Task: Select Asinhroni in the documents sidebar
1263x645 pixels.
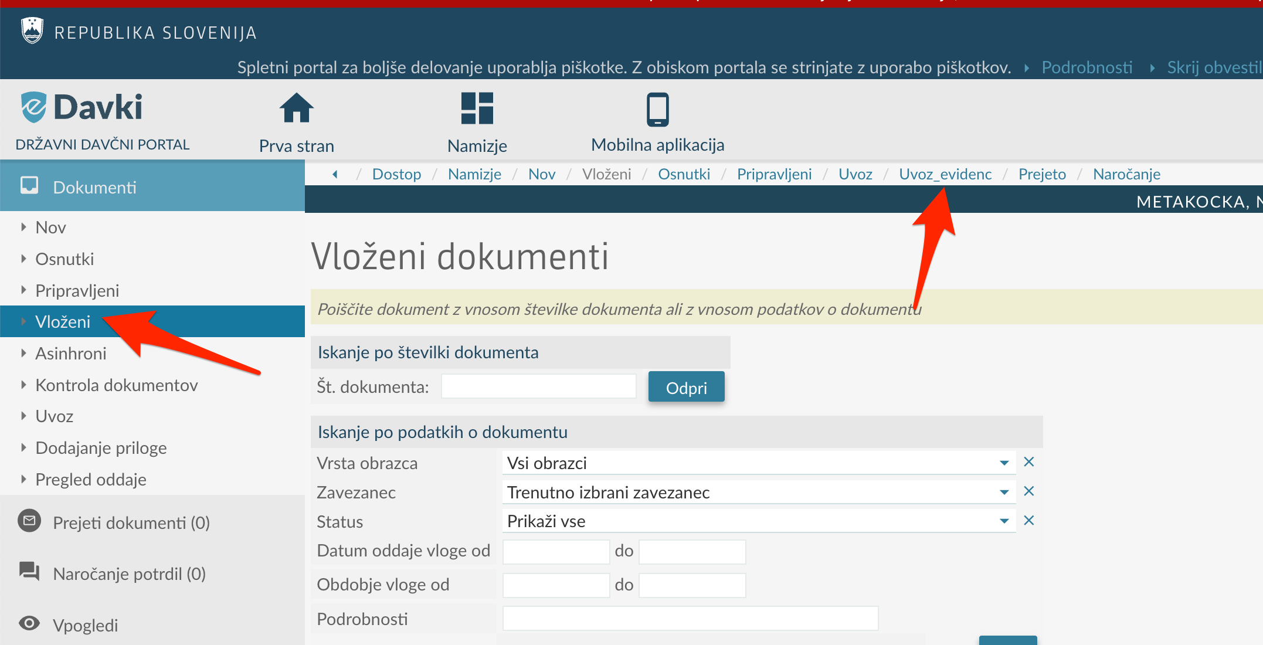Action: click(70, 354)
